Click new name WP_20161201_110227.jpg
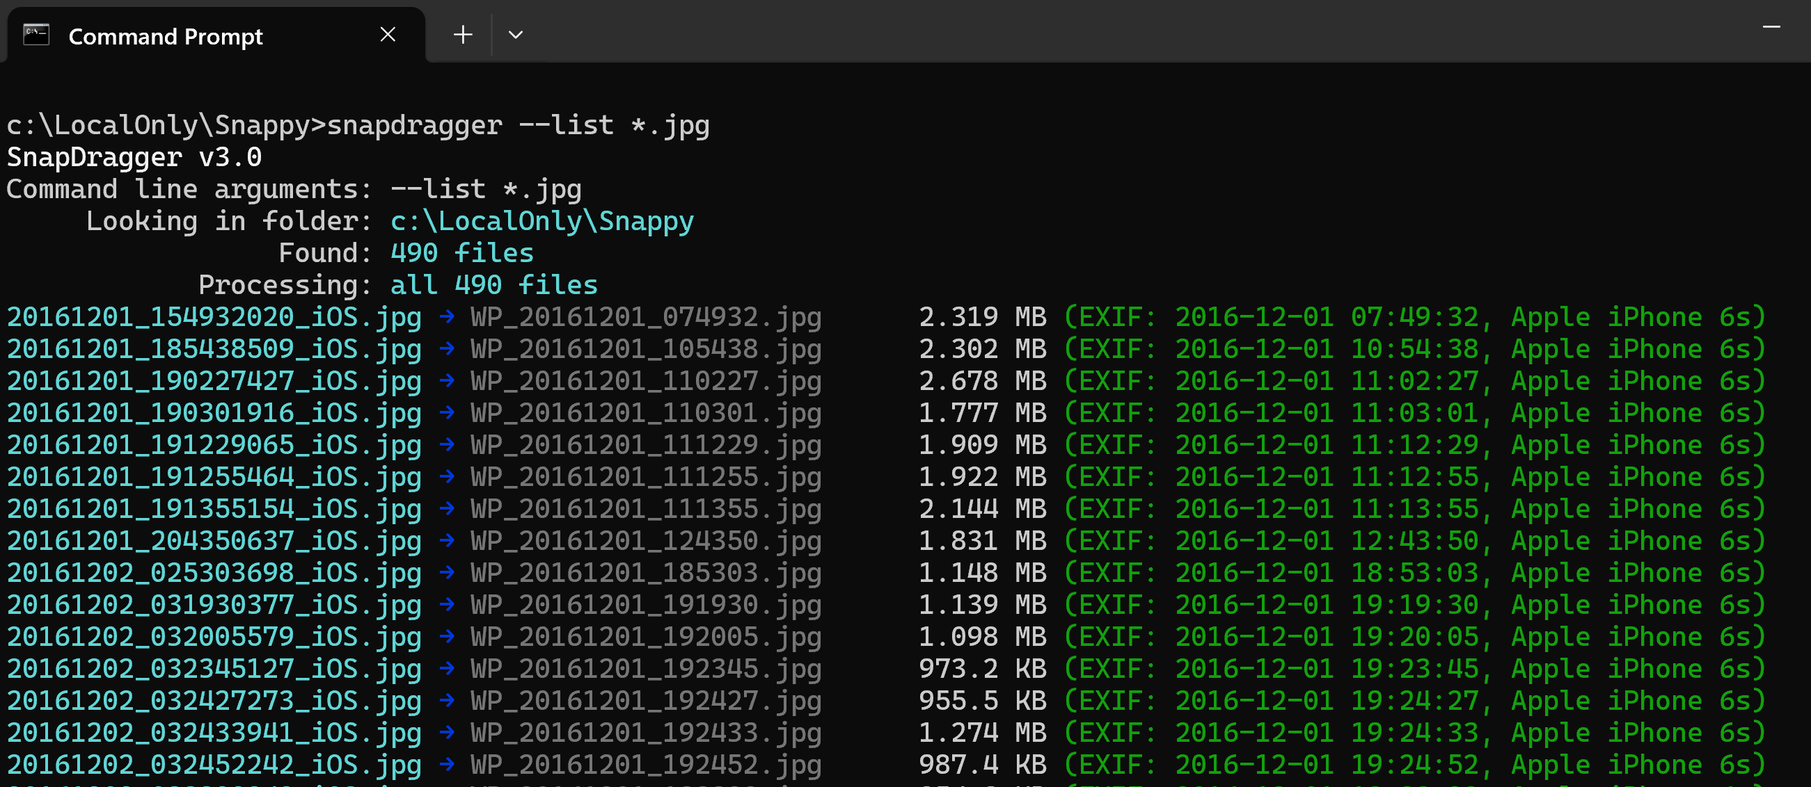1811x787 pixels. [x=646, y=381]
